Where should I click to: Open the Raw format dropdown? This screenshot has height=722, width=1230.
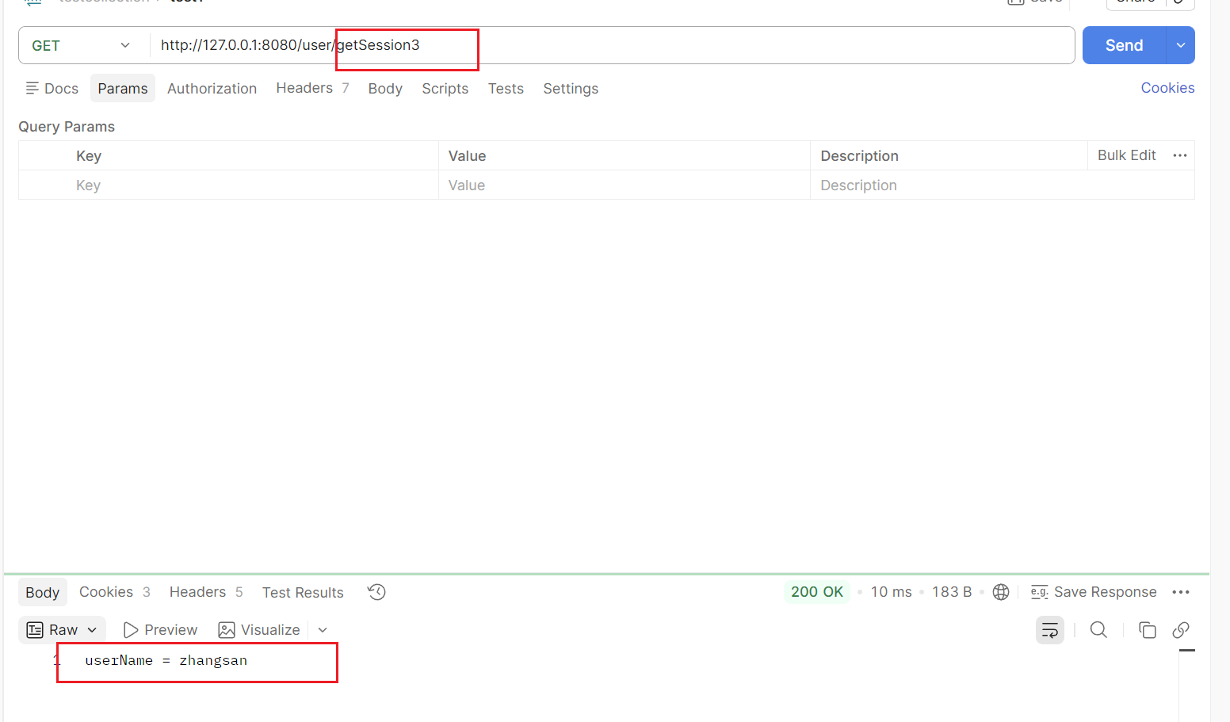[x=62, y=629]
